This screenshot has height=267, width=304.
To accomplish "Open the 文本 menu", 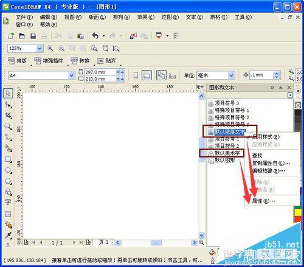I will click(x=195, y=18).
